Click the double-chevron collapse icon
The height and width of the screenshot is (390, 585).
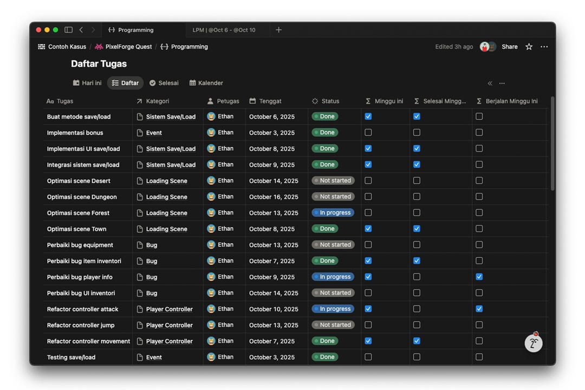[490, 83]
